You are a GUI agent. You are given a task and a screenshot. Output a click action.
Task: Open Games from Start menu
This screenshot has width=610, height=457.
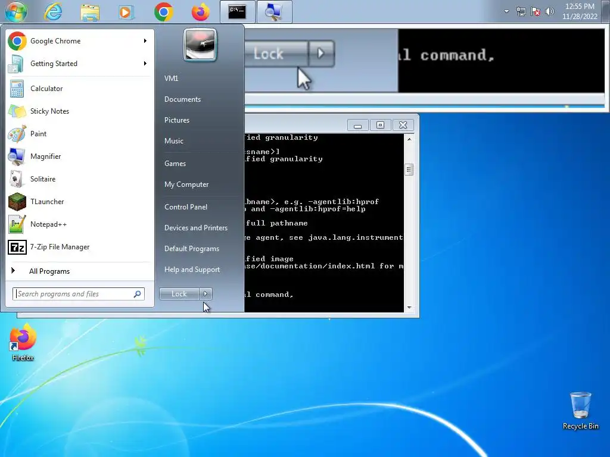click(175, 164)
